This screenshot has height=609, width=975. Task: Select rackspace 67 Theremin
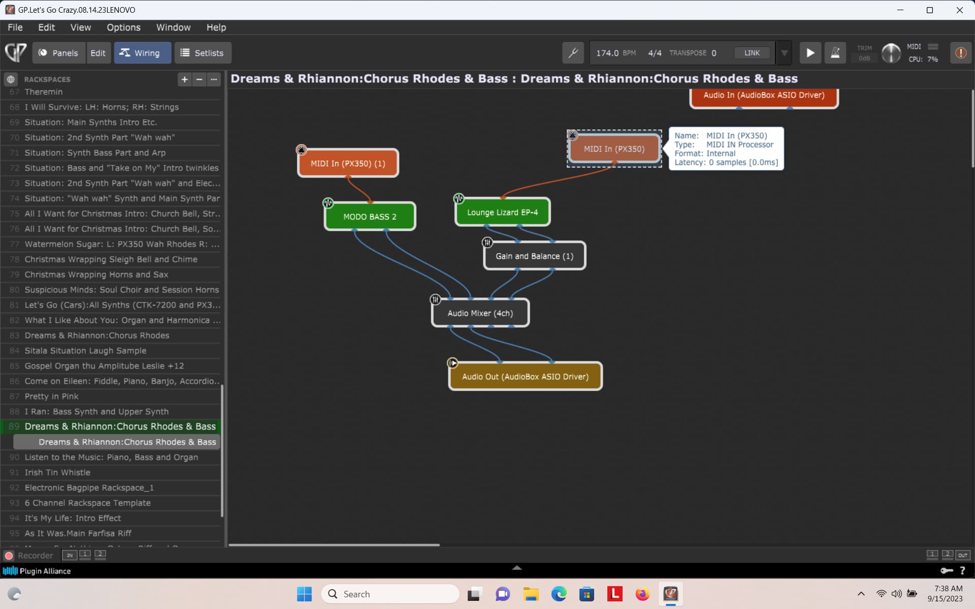click(111, 92)
